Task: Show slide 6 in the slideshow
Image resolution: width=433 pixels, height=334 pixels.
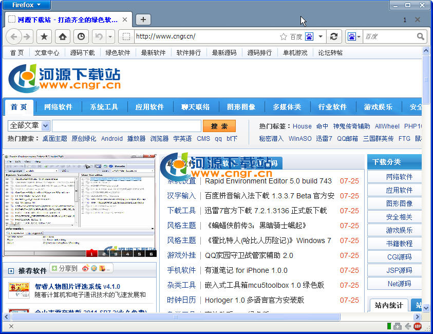Action: tap(151, 254)
